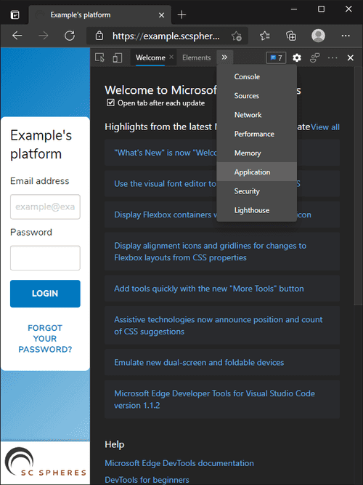363x485 pixels.
Task: Add this page to favorites star icon
Action: [x=237, y=36]
